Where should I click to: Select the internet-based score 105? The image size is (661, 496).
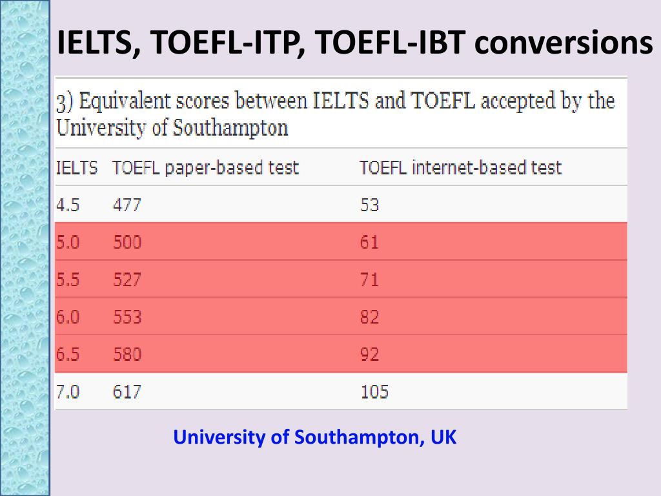click(374, 392)
